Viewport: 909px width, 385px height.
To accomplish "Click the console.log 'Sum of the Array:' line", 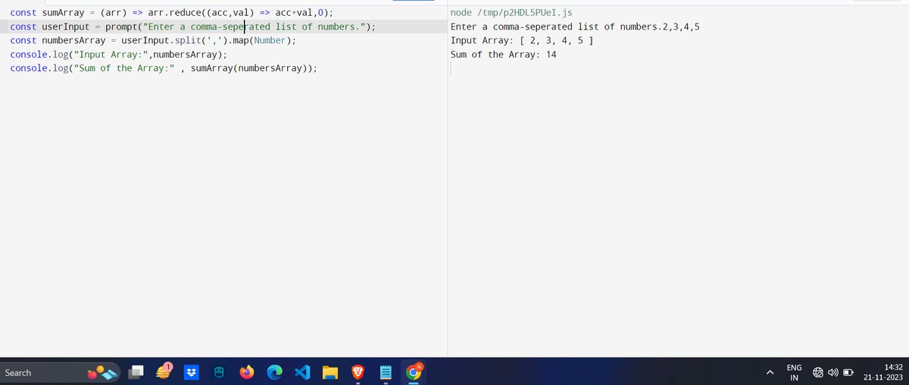I will pos(164,68).
